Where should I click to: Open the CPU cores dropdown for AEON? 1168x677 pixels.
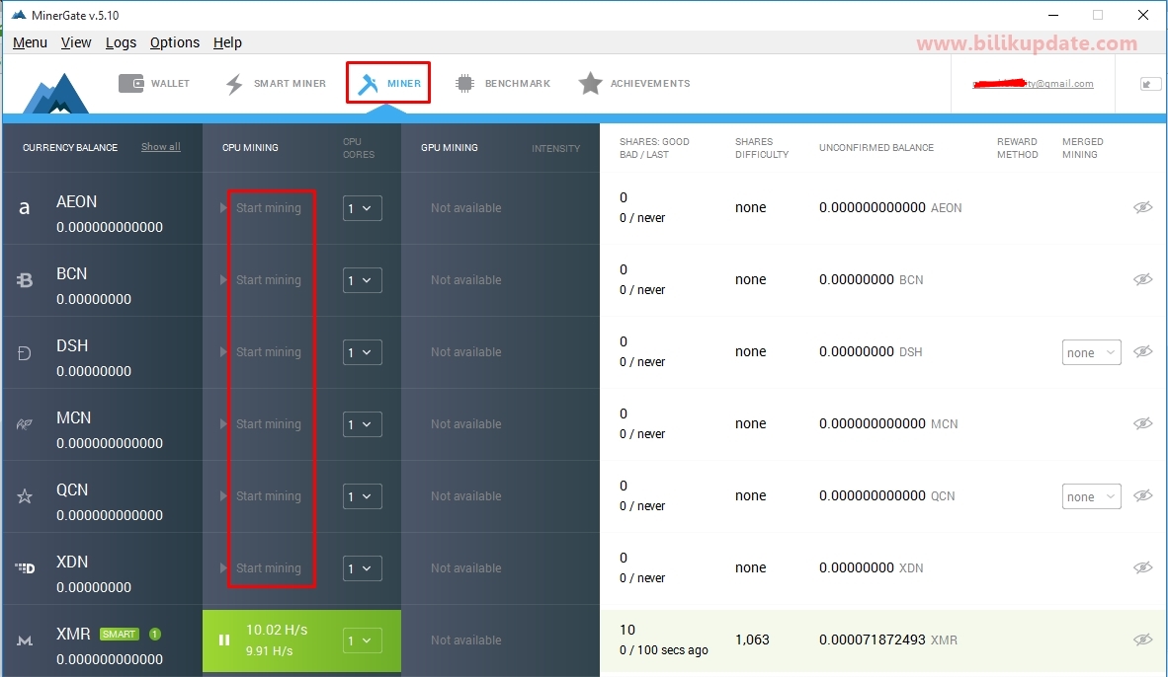pos(362,208)
